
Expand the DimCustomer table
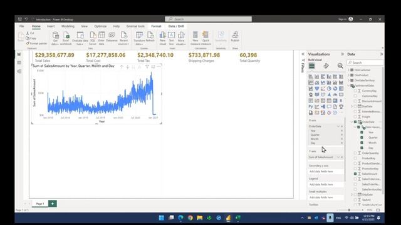[x=348, y=70]
